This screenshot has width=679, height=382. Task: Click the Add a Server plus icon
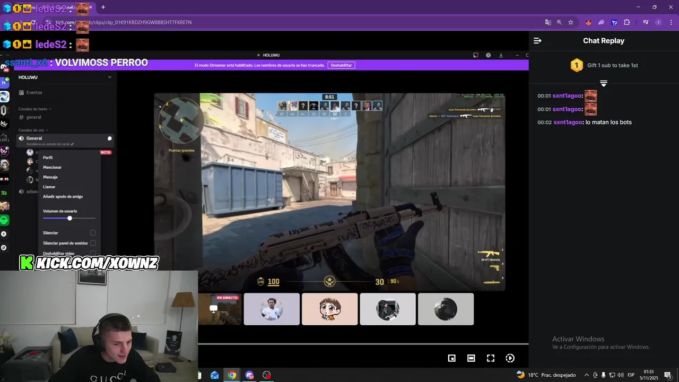(4, 234)
